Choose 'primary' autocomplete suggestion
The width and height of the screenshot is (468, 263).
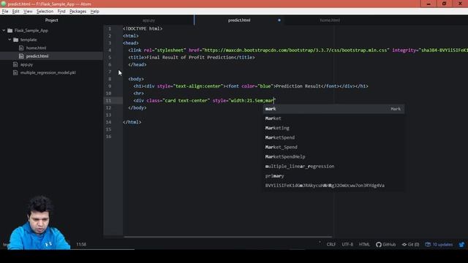[x=333, y=175]
